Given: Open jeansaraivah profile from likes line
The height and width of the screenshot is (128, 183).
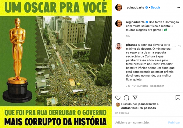Looking at the screenshot, I should [x=147, y=104].
